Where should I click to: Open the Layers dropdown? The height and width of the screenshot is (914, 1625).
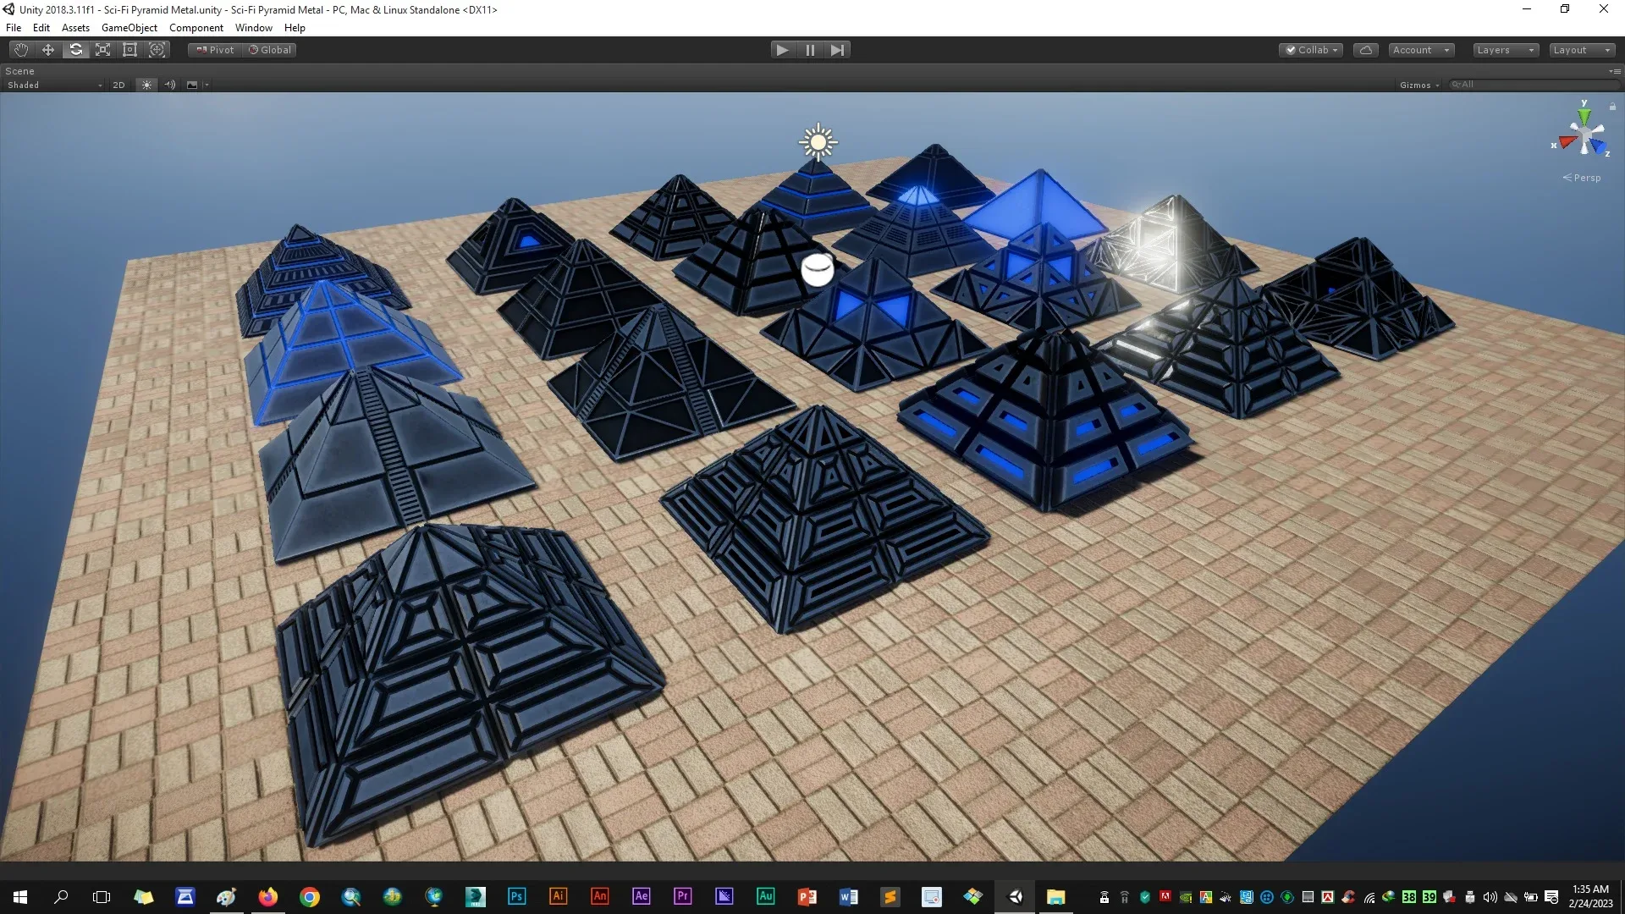[1505, 50]
